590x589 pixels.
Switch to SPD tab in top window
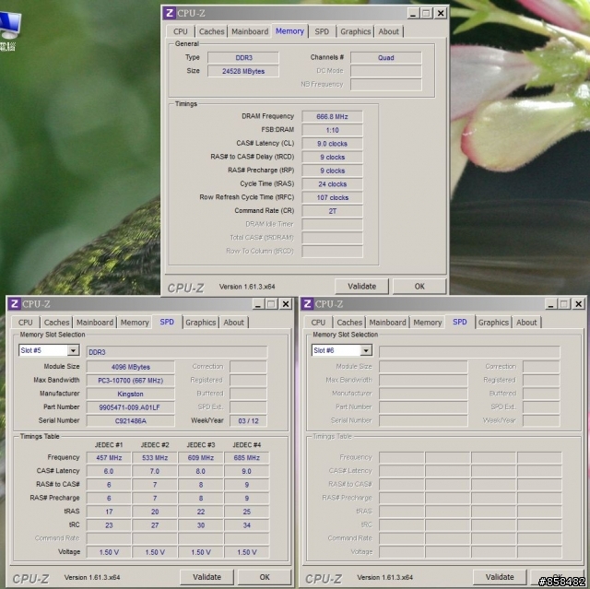[322, 31]
